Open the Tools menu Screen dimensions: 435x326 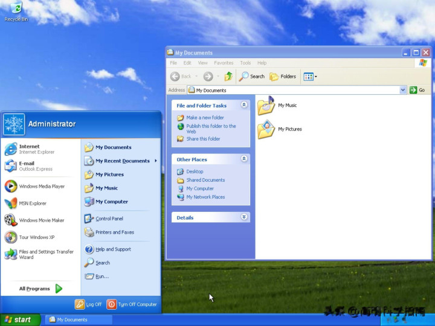pyautogui.click(x=245, y=63)
